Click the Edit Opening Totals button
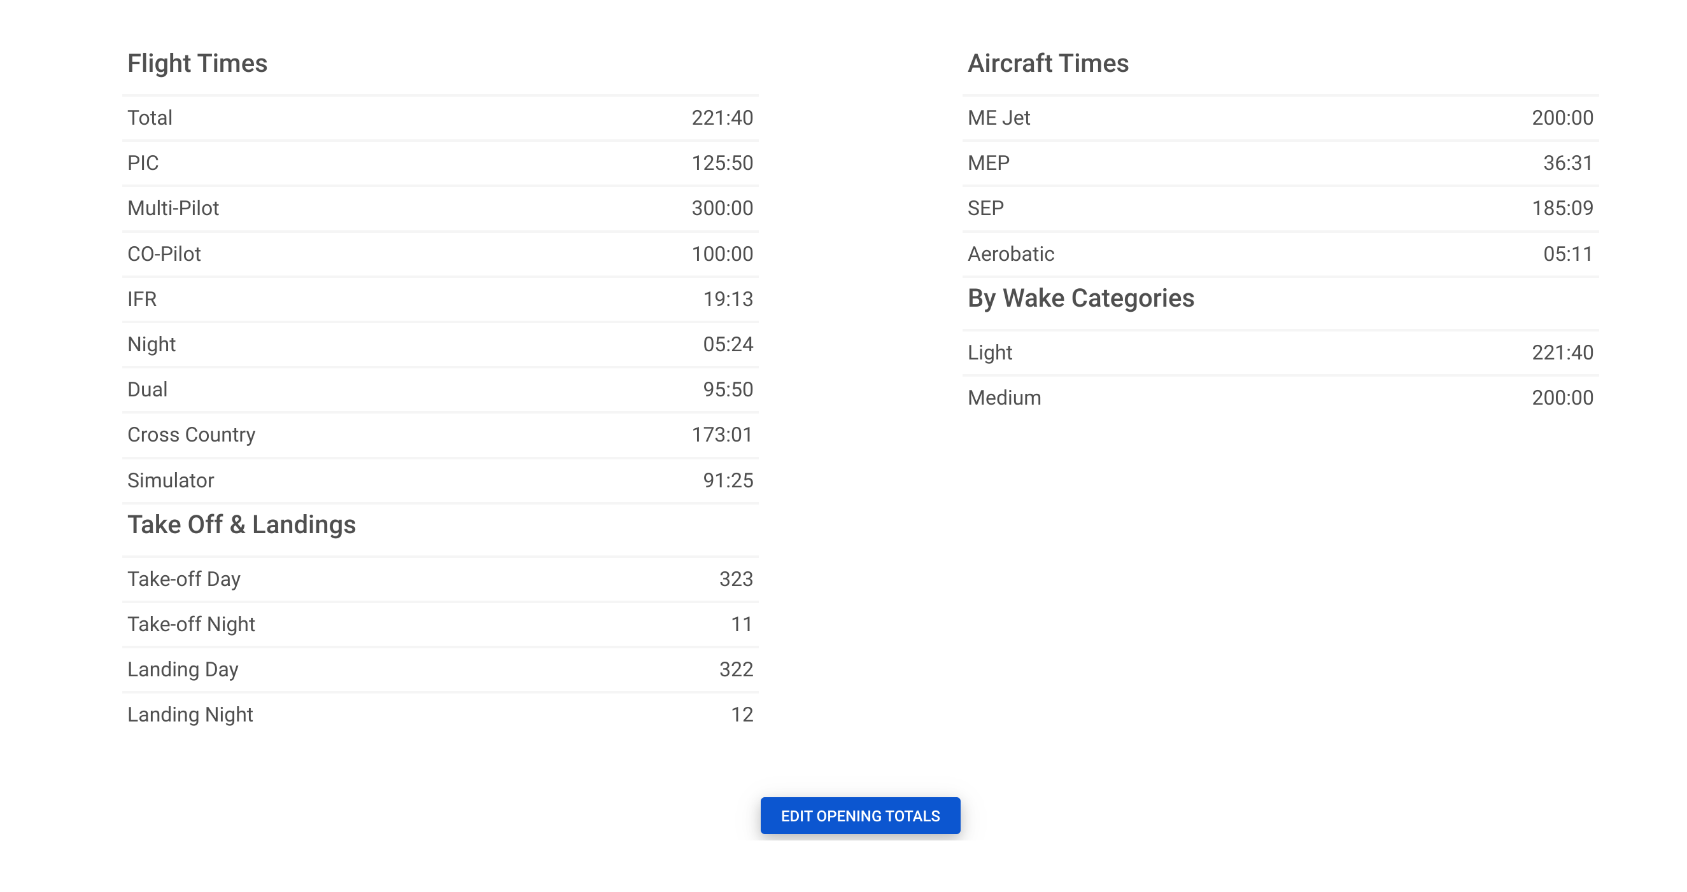 (860, 816)
